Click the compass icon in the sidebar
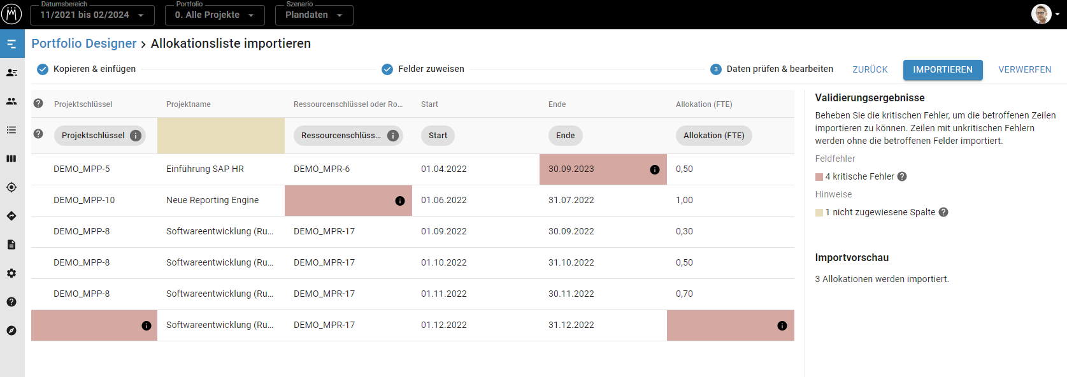The height and width of the screenshot is (377, 1067). click(x=11, y=331)
